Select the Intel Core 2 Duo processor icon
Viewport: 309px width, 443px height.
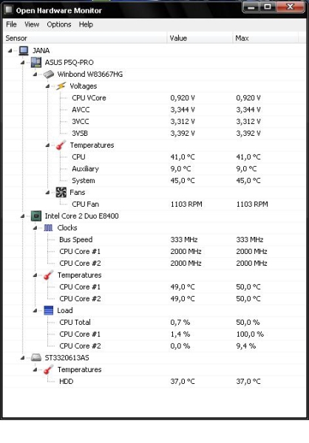[x=36, y=216]
